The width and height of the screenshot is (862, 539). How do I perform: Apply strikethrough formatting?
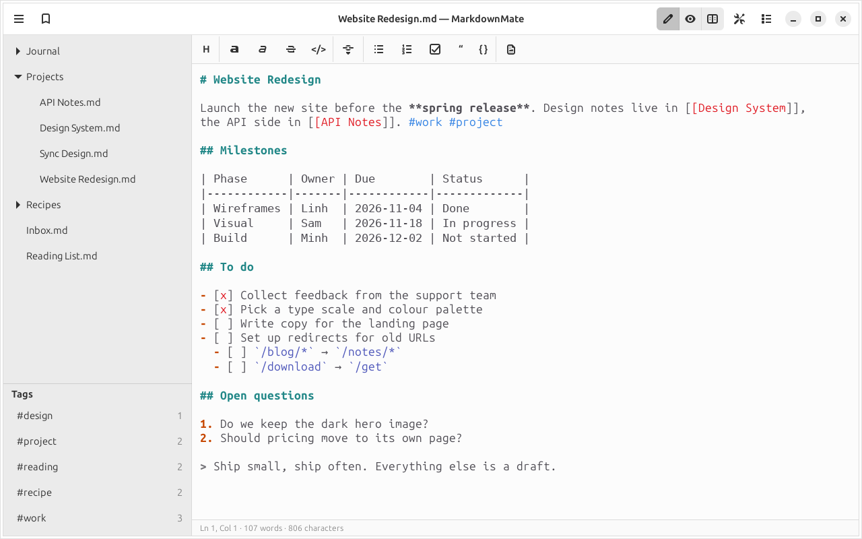click(291, 49)
